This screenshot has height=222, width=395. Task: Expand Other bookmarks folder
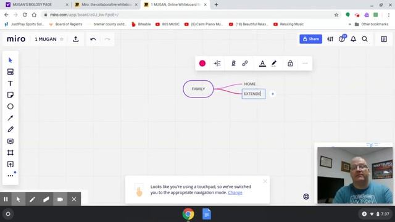click(x=372, y=24)
